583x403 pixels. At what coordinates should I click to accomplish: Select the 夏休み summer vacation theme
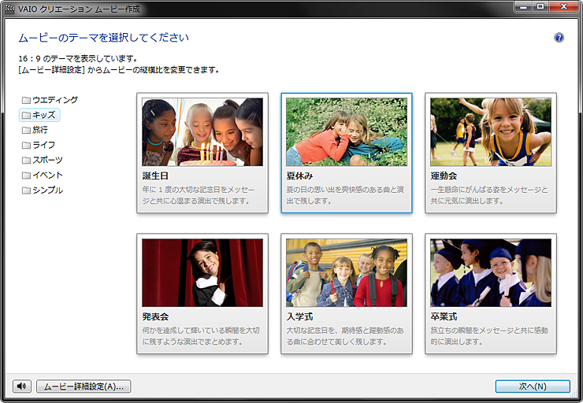tap(346, 131)
